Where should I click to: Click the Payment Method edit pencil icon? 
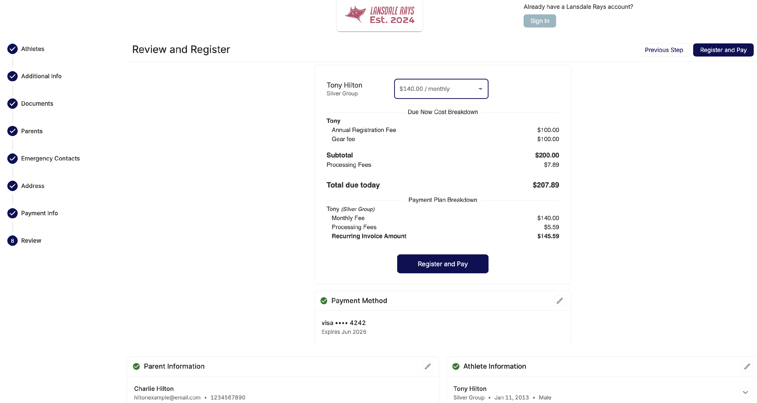coord(559,301)
